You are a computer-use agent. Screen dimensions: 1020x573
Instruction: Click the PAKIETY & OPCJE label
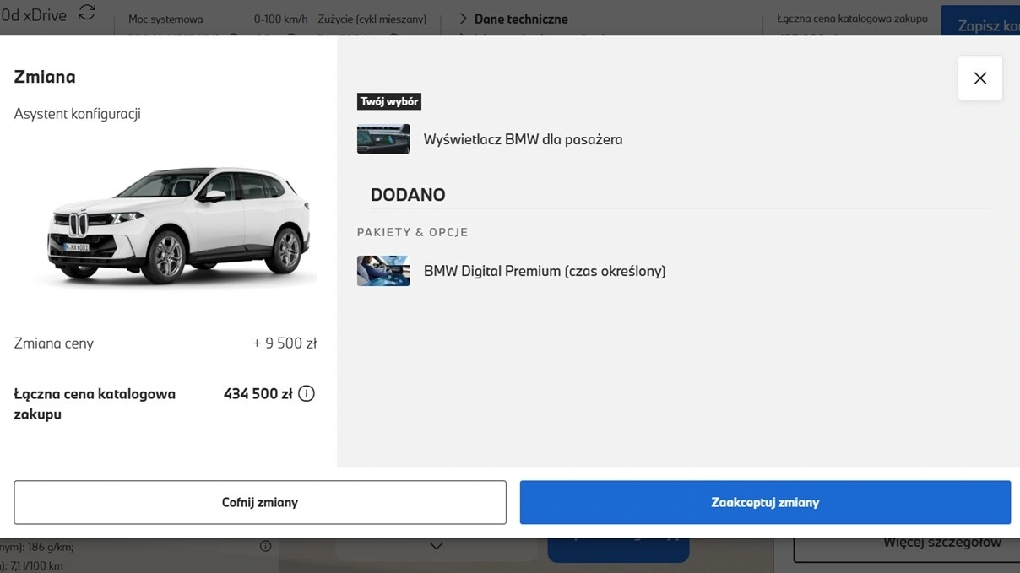(412, 232)
